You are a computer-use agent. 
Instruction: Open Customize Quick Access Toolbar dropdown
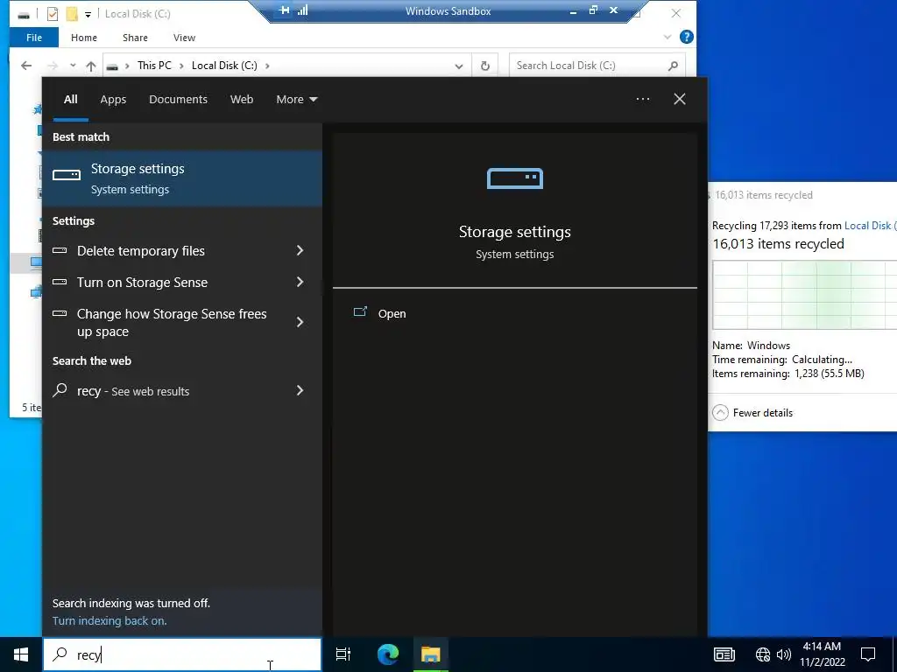pos(88,14)
